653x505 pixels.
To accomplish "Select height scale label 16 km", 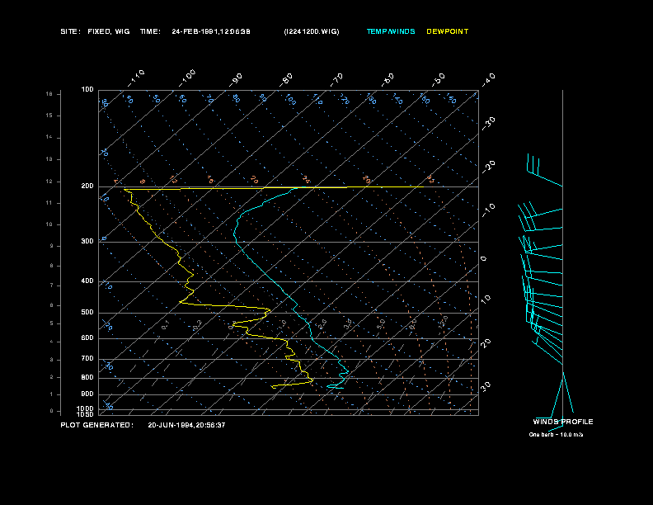I will pos(49,94).
